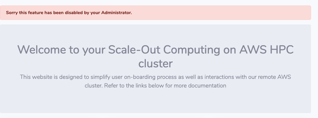This screenshot has width=318, height=118.
Task: Click empty right side of red alert banner
Action: (x=231, y=13)
